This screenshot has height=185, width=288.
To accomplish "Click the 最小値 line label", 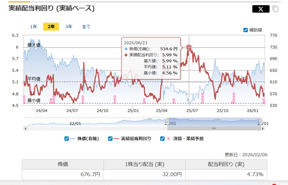I will [34, 101].
